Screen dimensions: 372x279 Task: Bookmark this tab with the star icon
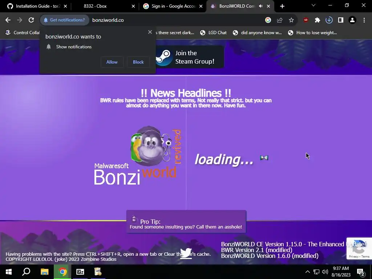click(x=291, y=20)
